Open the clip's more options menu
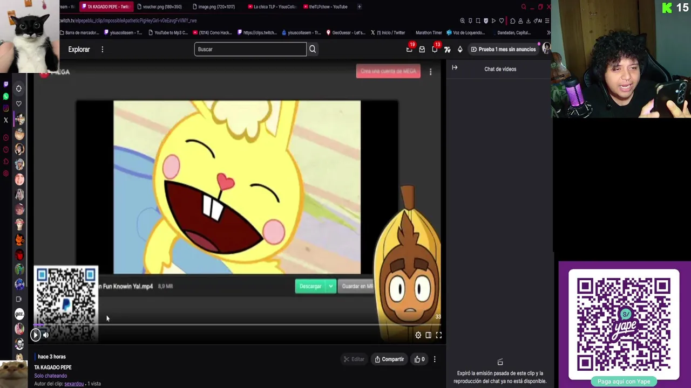The height and width of the screenshot is (388, 691). (435, 359)
